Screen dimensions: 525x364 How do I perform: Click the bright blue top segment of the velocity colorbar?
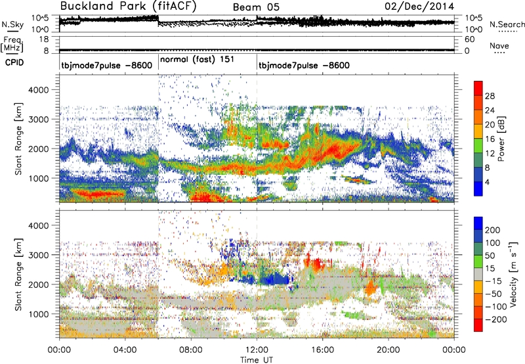pos(478,223)
